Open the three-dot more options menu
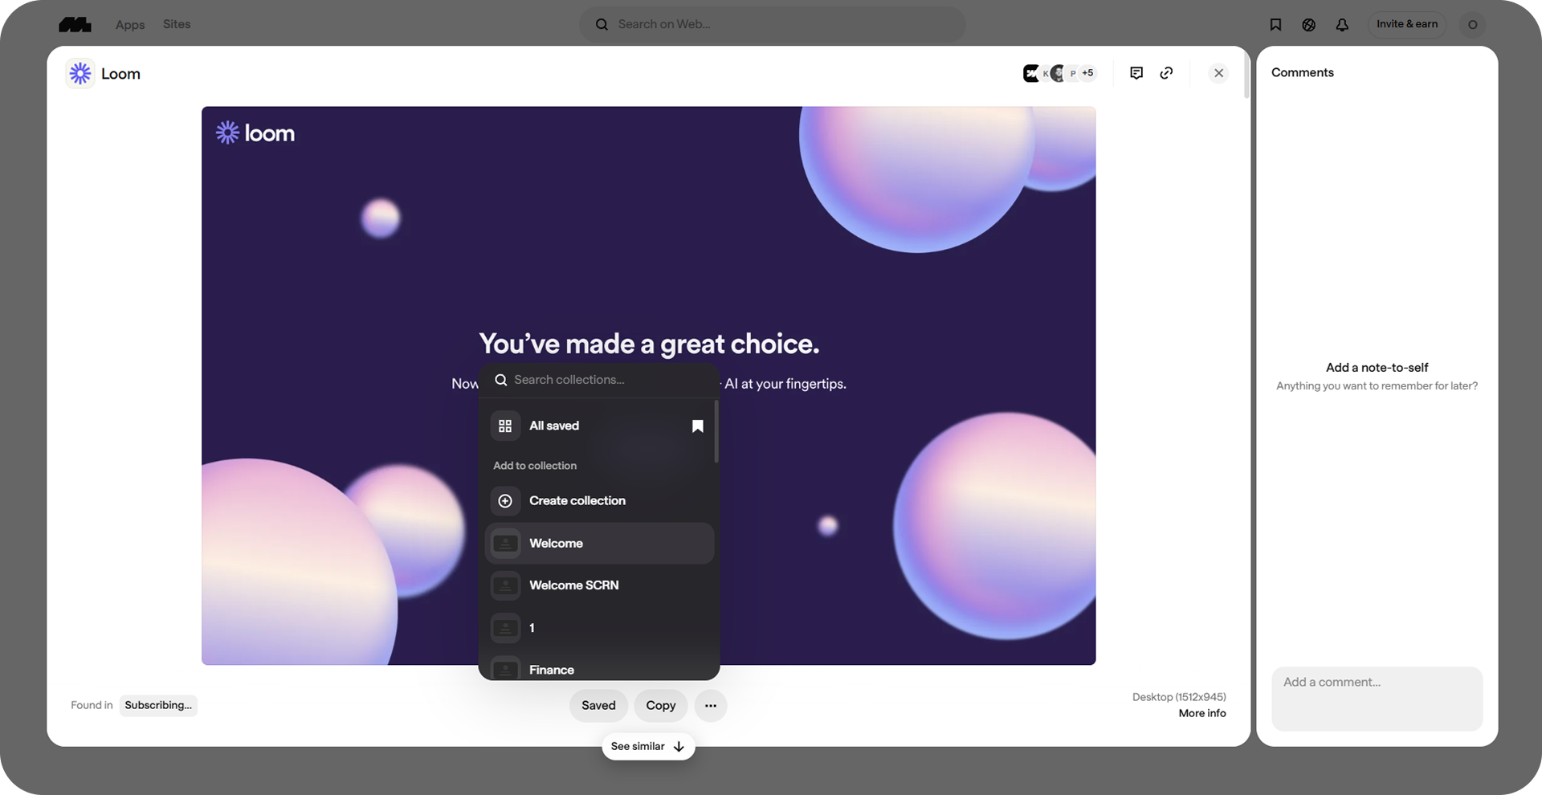This screenshot has height=795, width=1542. [711, 706]
